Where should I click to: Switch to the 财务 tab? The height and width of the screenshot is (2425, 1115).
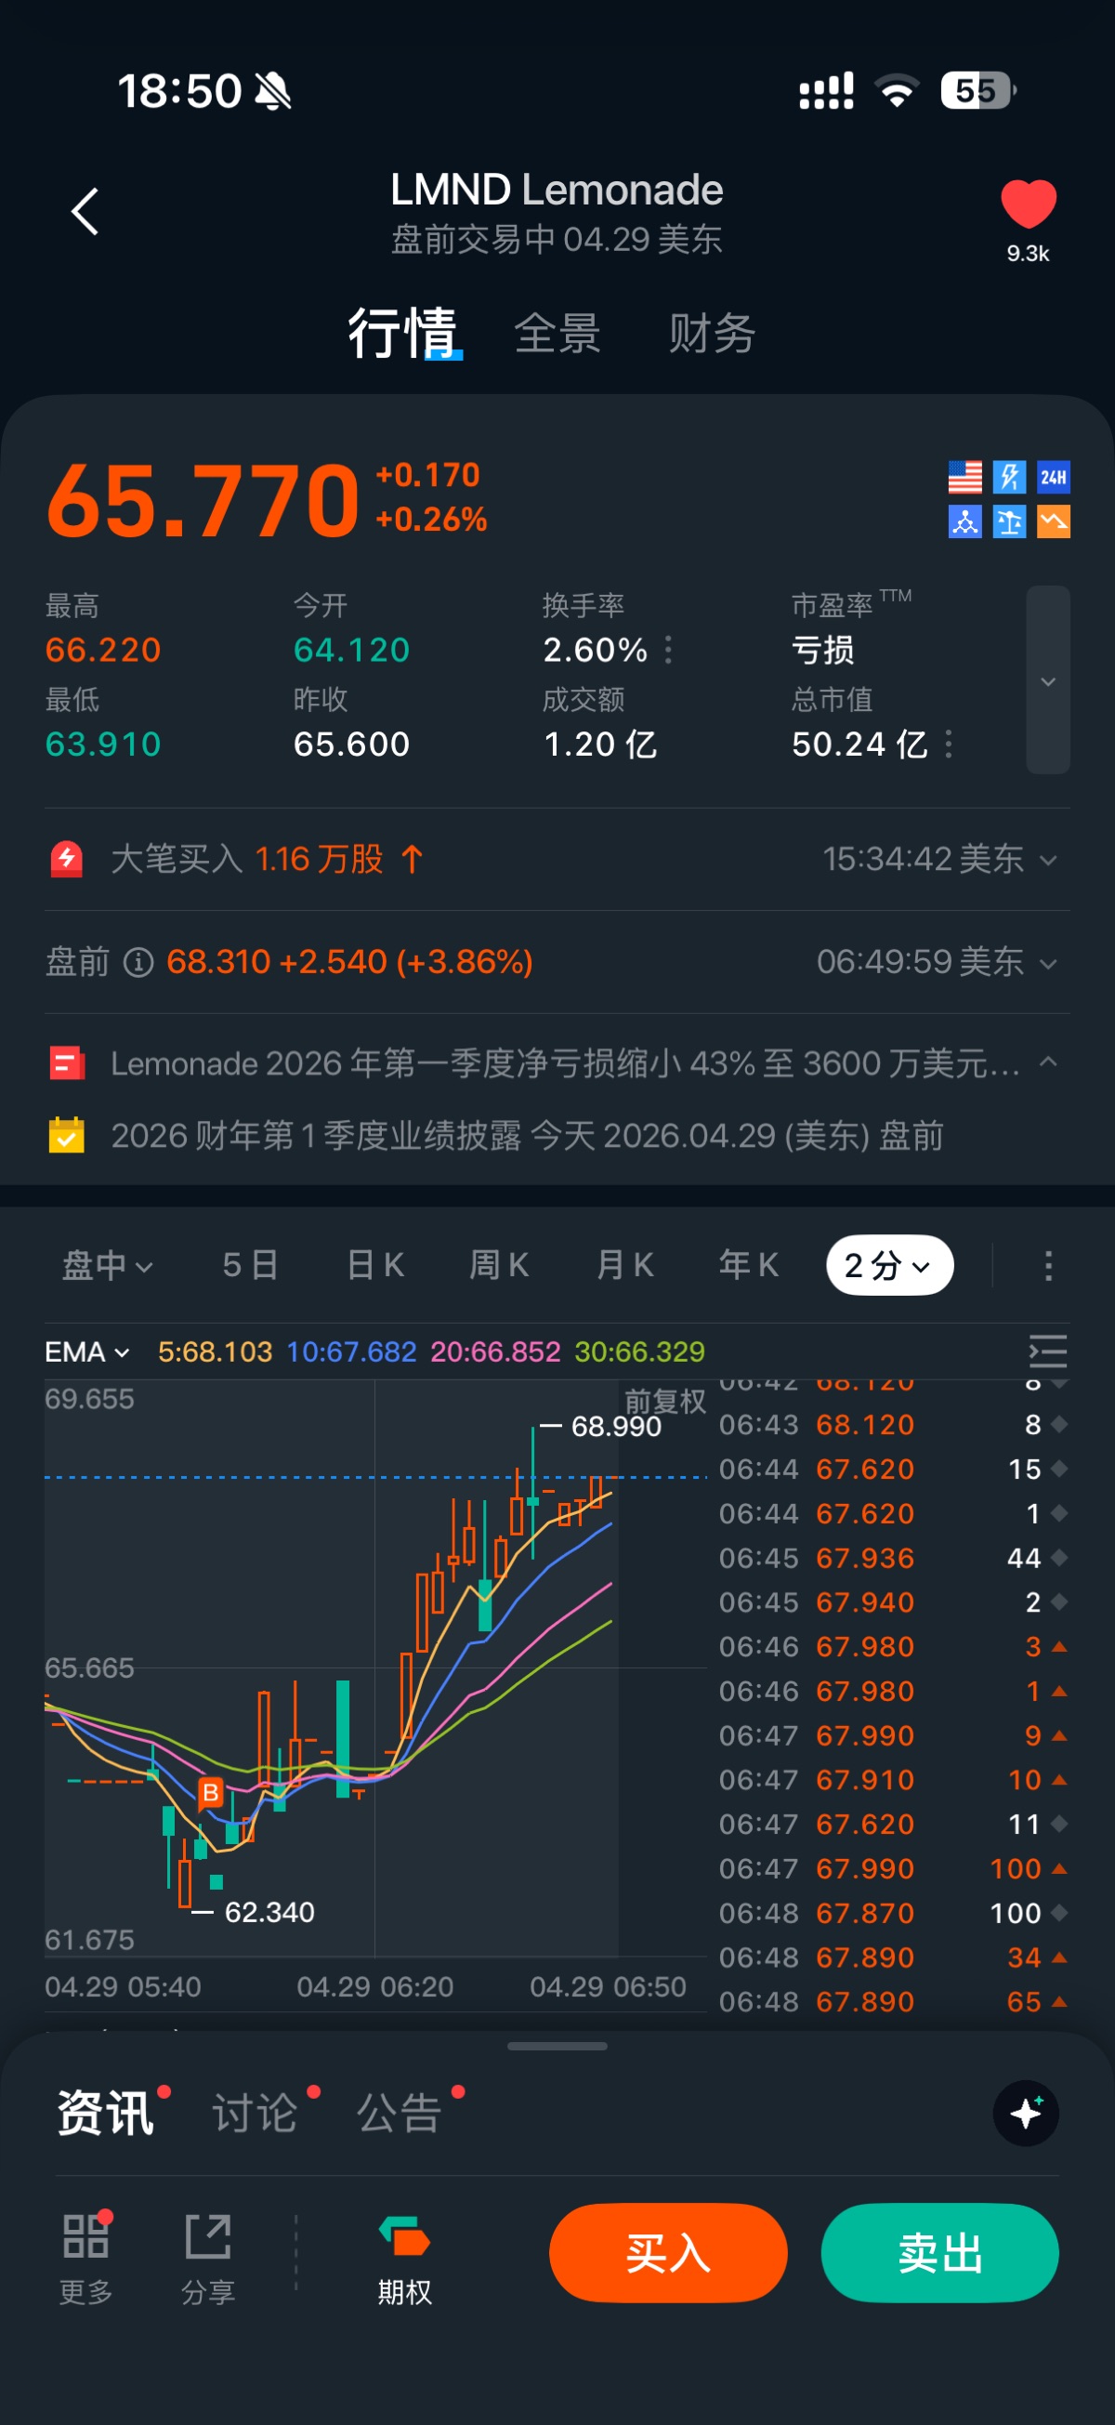click(712, 334)
